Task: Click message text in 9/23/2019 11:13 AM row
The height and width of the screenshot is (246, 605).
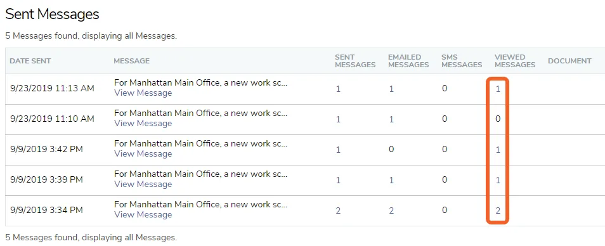Action: 200,83
